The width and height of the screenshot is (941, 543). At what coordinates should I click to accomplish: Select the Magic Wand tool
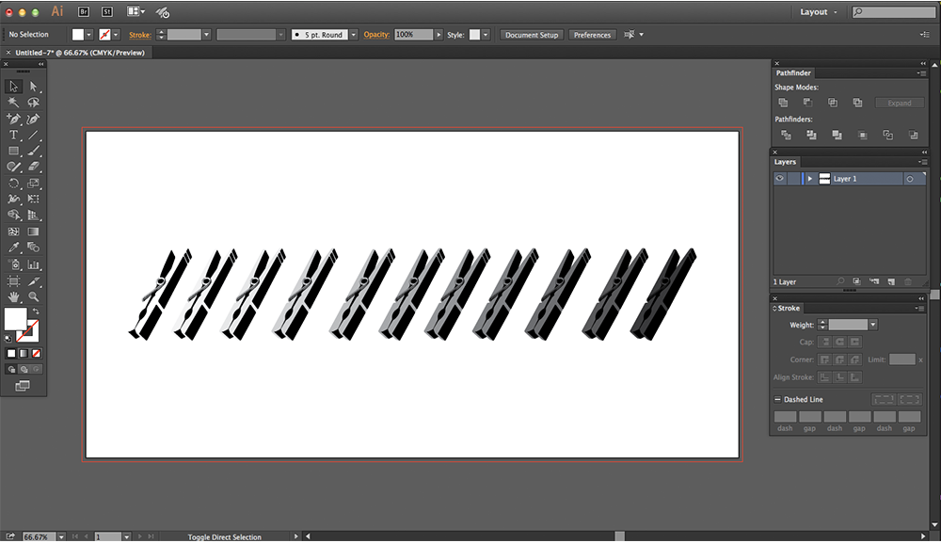click(x=13, y=103)
